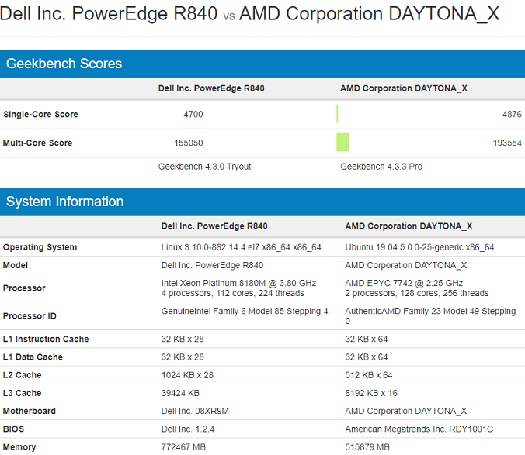
Task: Click 32 KB x 64 in L1 Instruction Cache row
Action: [367, 339]
